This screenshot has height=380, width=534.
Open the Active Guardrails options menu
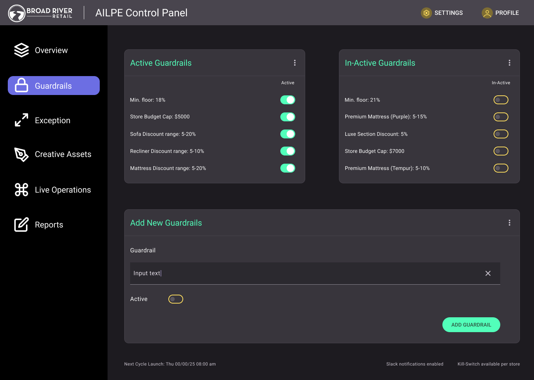coord(295,63)
